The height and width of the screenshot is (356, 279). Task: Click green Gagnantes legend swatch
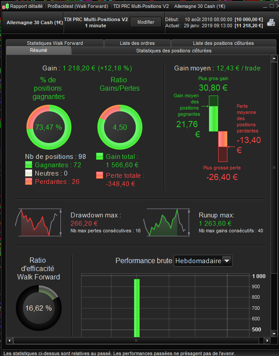29,165
